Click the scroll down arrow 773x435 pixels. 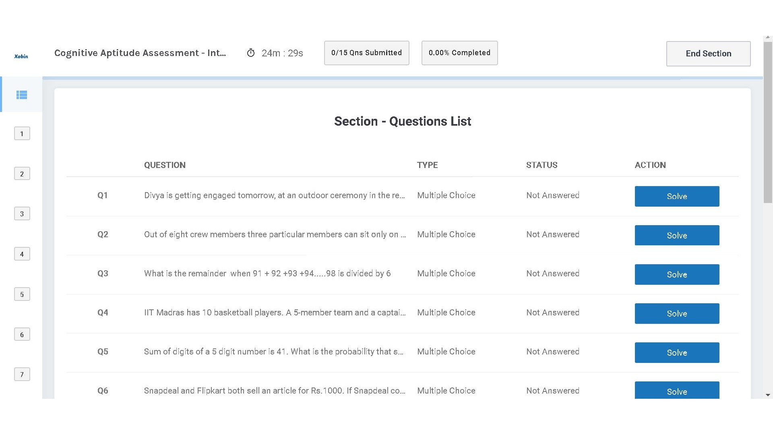(x=768, y=395)
